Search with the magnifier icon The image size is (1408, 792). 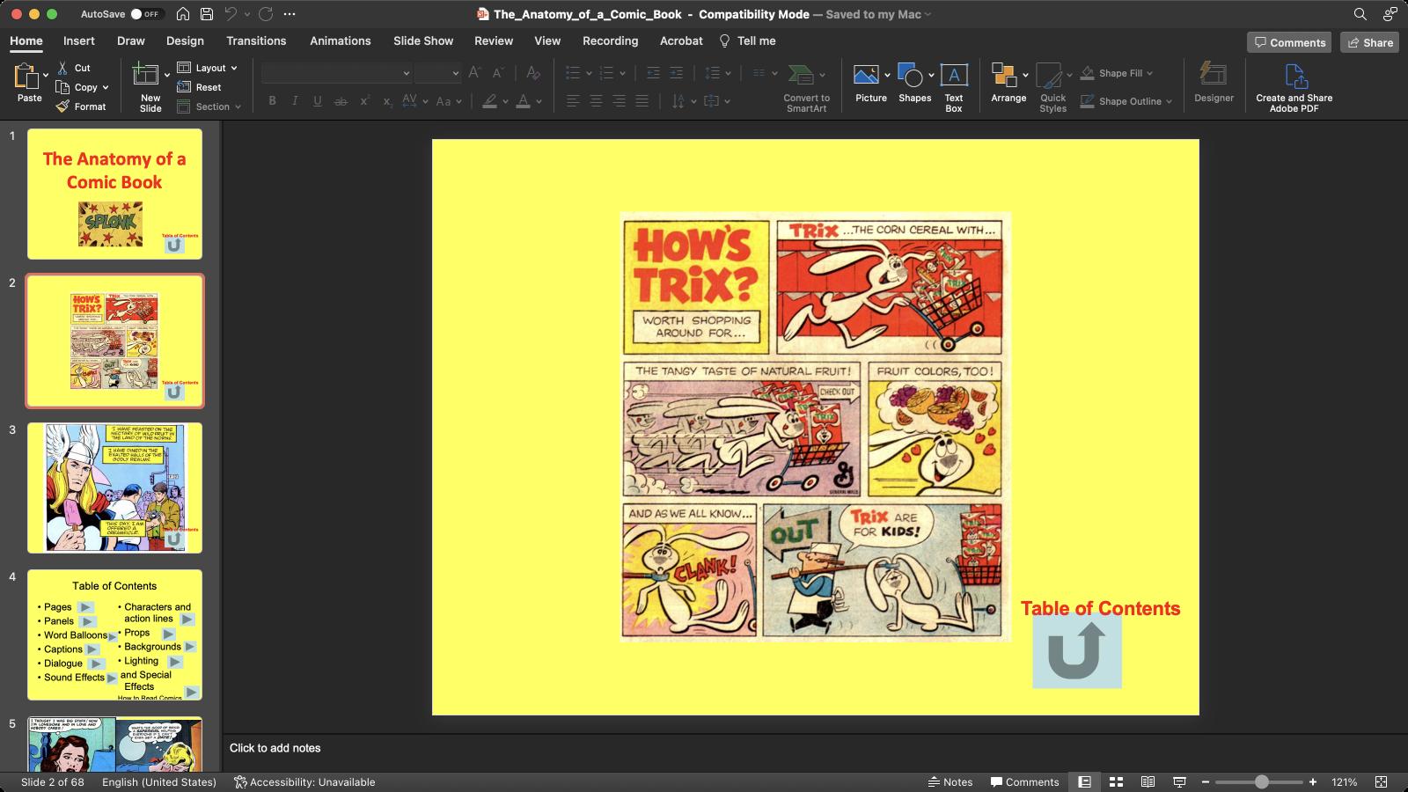pos(1360,14)
